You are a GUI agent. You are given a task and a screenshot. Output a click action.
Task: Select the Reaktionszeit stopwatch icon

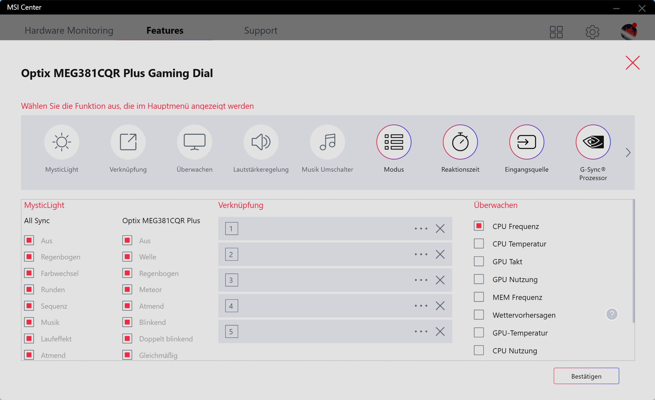pos(460,142)
